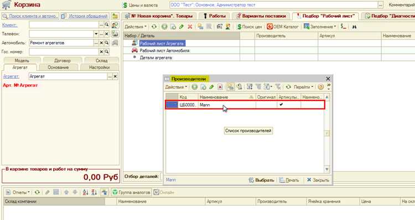This screenshot has width=415, height=220.
Task: Switch to the Работы tab
Action: coord(214,16)
